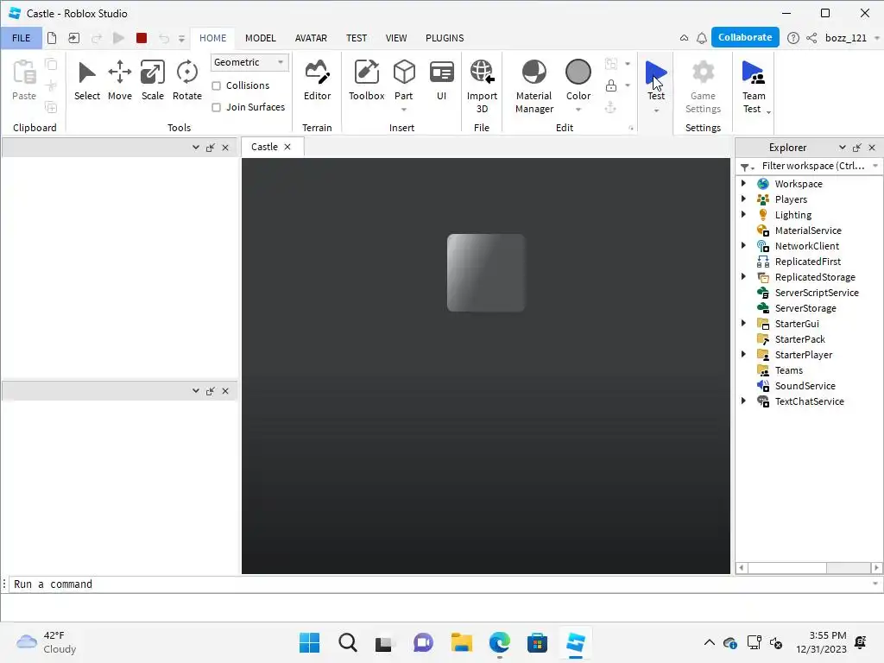Open the help question mark icon

point(792,38)
